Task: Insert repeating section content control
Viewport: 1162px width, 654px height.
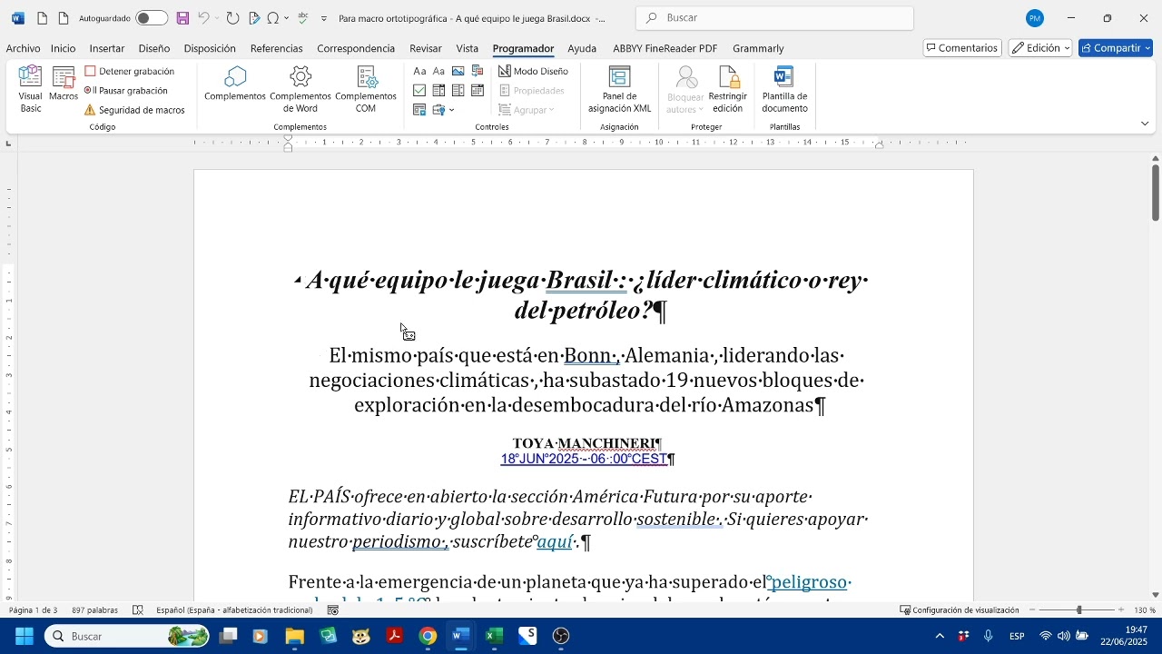Action: pyautogui.click(x=419, y=110)
